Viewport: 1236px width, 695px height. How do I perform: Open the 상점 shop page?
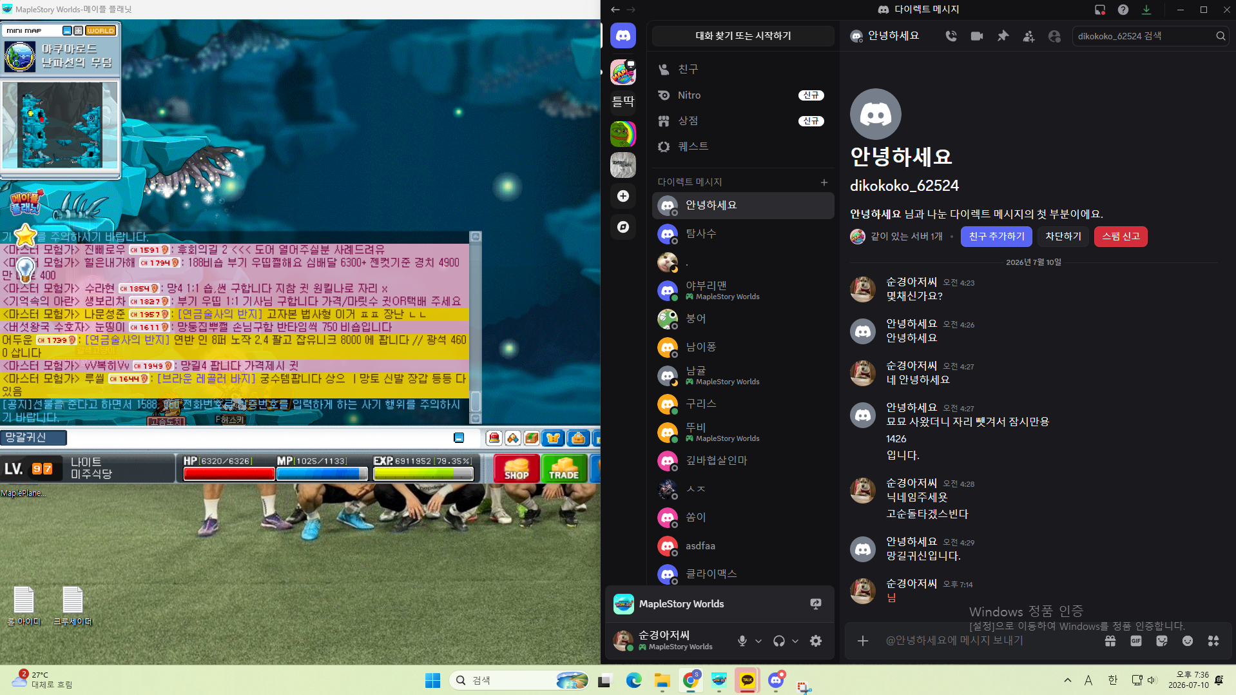tap(743, 121)
